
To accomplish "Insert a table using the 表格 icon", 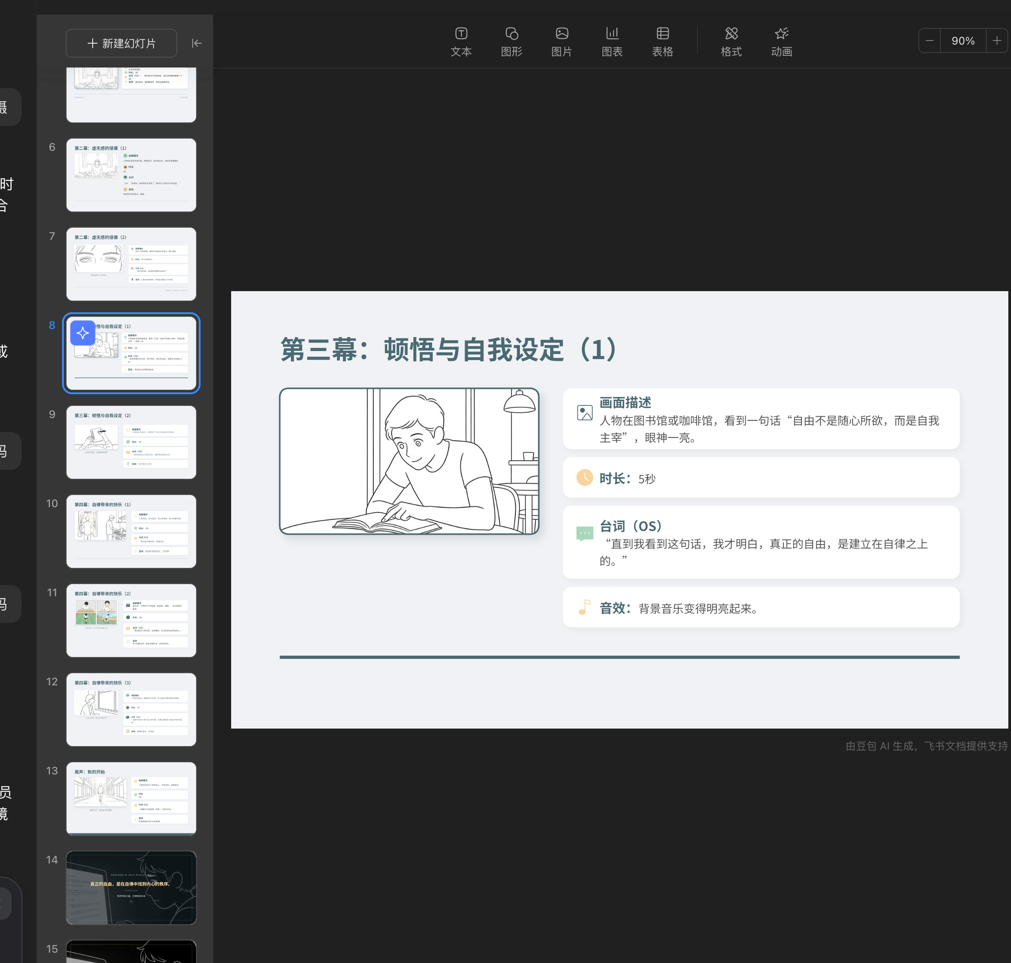I will tap(662, 41).
